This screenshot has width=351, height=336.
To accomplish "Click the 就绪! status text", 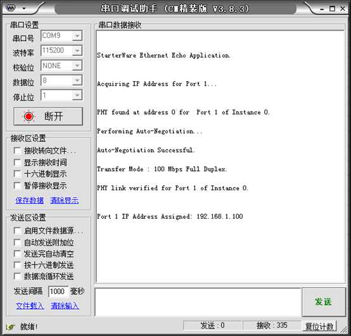I will (29, 327).
